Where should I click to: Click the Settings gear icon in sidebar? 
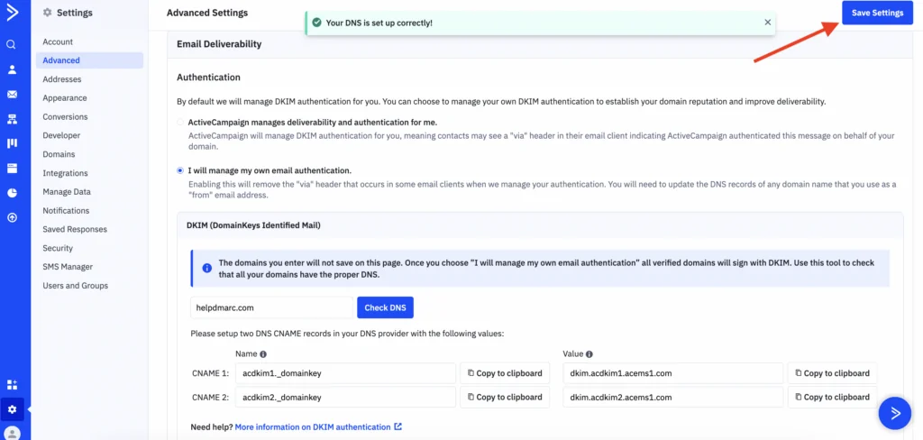(12, 409)
